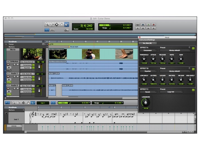Toggle Audio 1 green automation button
The height and width of the screenshot is (150, 200).
9,82
